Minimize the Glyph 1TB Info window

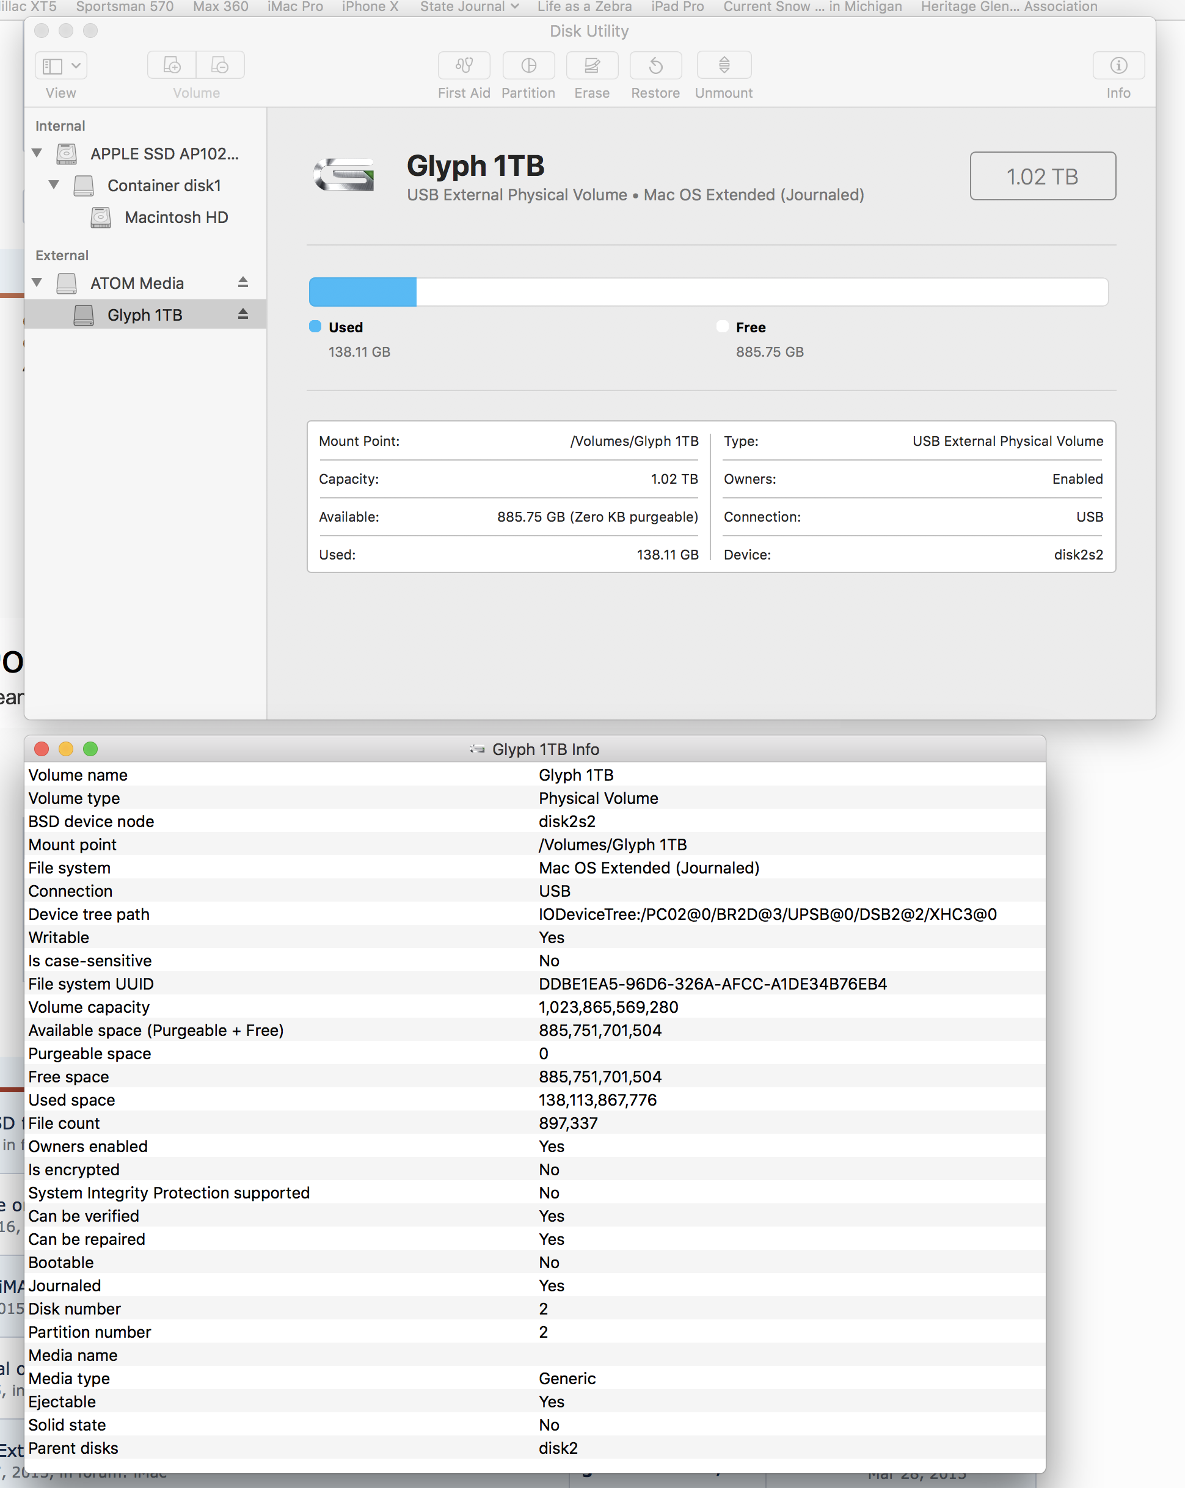(x=65, y=749)
